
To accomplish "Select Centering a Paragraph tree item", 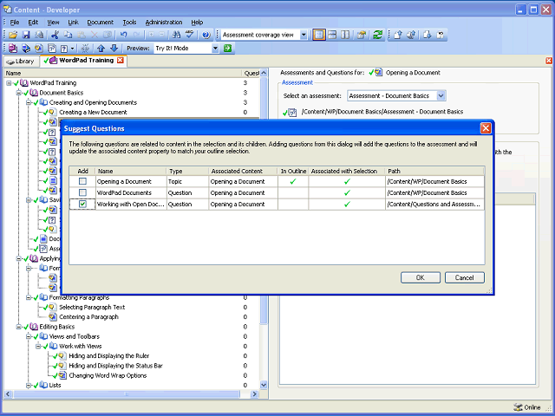I will [88, 317].
